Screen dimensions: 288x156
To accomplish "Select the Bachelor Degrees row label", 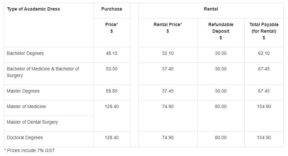I will point(25,53).
